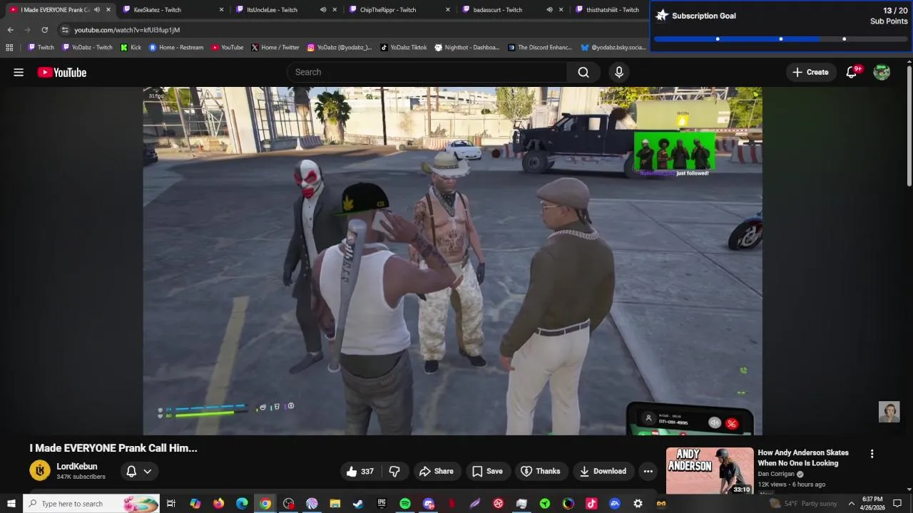Viewport: 913px width, 513px height.
Task: Open YoDabz - Twitch bookmark
Action: pos(87,48)
